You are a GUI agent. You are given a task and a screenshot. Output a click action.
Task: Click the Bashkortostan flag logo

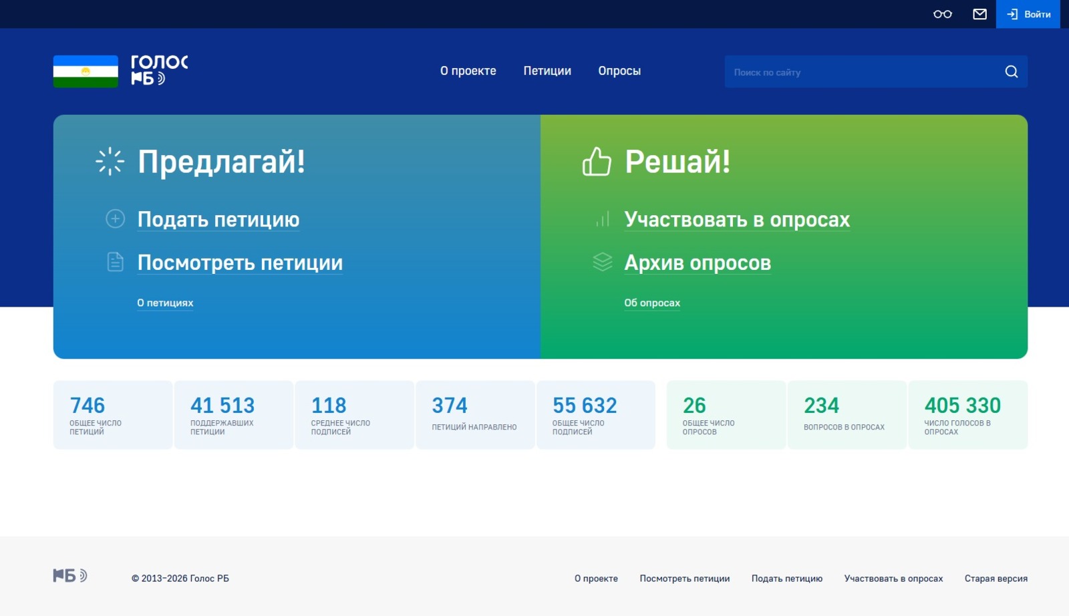(86, 71)
